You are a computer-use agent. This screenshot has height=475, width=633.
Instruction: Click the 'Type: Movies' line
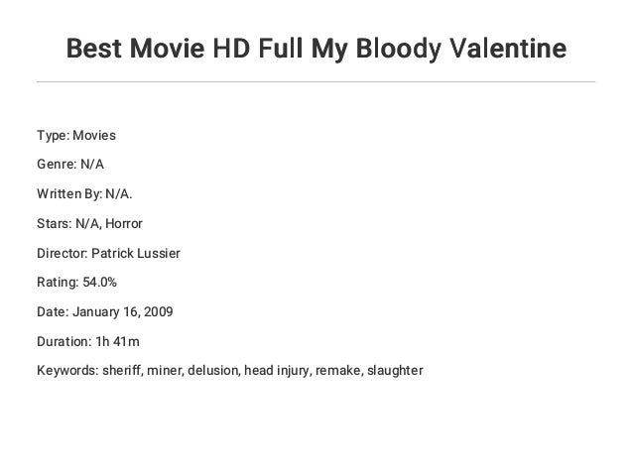pyautogui.click(x=76, y=136)
